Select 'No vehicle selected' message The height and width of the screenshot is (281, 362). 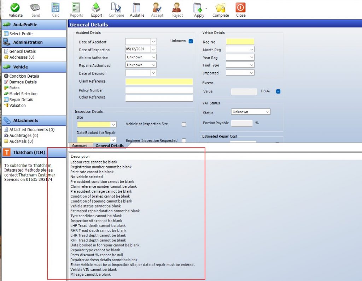tap(87, 177)
